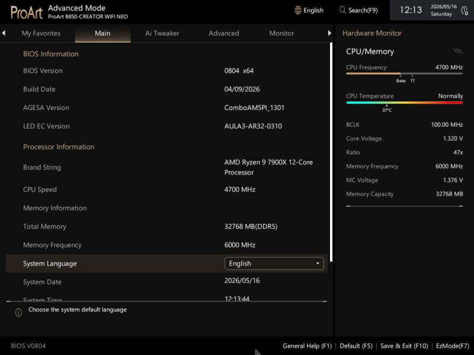The width and height of the screenshot is (474, 355).
Task: Open General Help (F1)
Action: pos(307,346)
